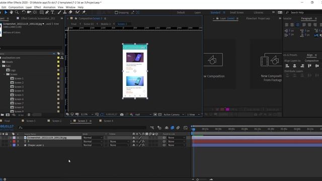Select the Rectangle shape tool
This screenshot has width=322, height=181.
[41, 12]
